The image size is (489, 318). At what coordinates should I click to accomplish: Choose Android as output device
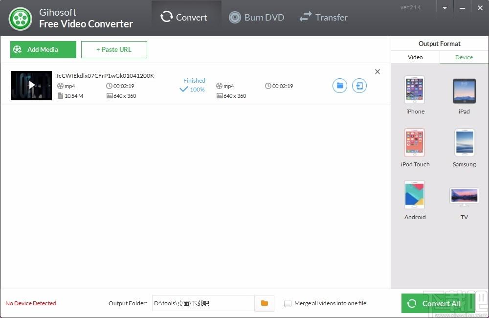(415, 201)
